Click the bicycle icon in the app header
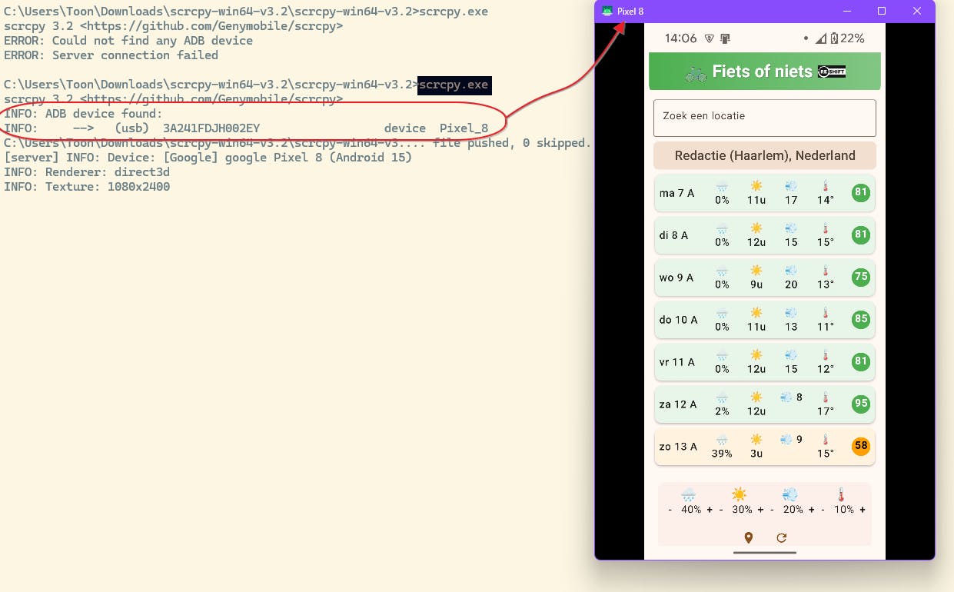Image resolution: width=954 pixels, height=592 pixels. click(696, 72)
